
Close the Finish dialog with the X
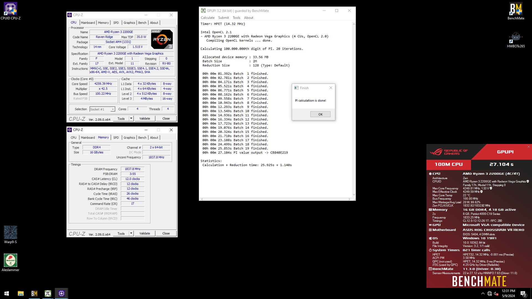coord(331,88)
